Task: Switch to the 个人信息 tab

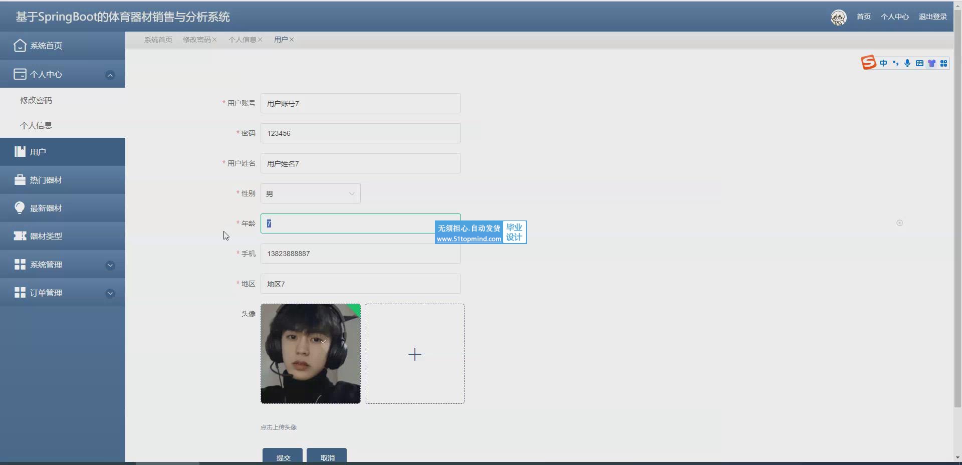Action: [x=242, y=40]
